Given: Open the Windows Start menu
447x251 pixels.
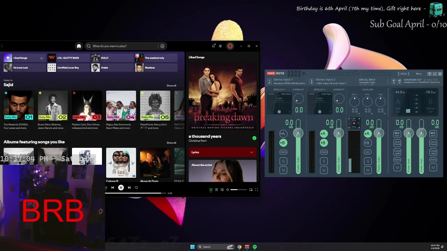Looking at the screenshot, I should (192, 247).
